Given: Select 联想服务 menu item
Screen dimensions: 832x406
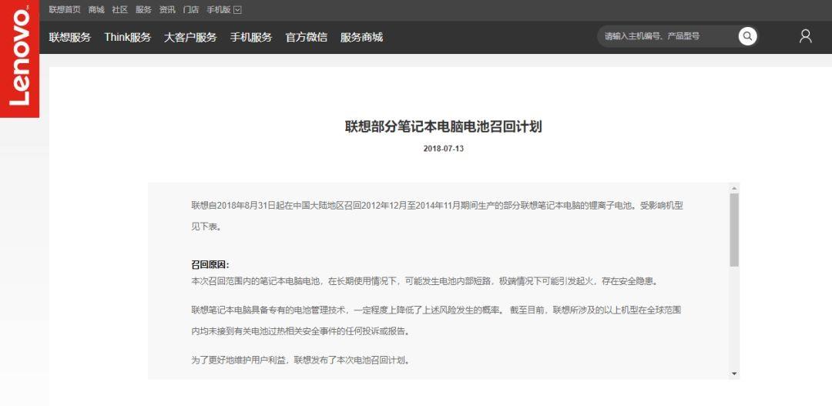Looking at the screenshot, I should [x=70, y=37].
